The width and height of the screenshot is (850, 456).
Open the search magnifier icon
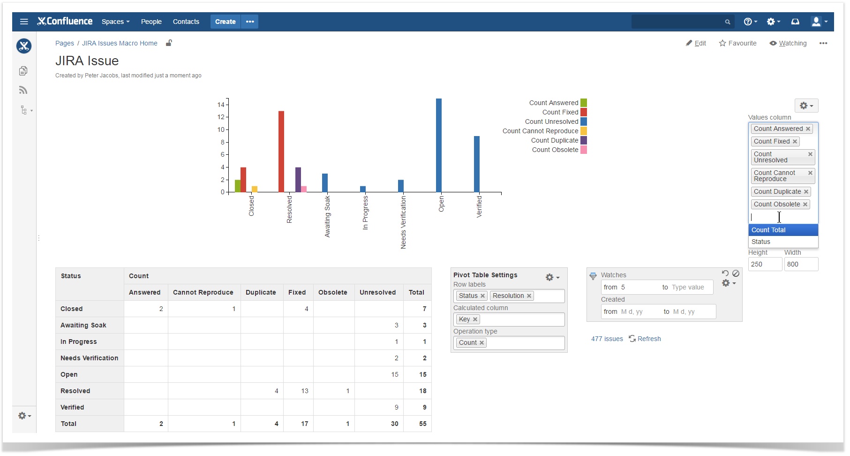728,22
